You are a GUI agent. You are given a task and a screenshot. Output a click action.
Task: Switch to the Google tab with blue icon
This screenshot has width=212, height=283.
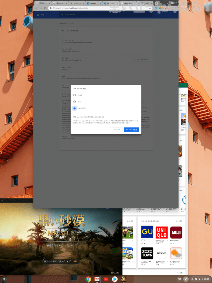(x=94, y=3)
